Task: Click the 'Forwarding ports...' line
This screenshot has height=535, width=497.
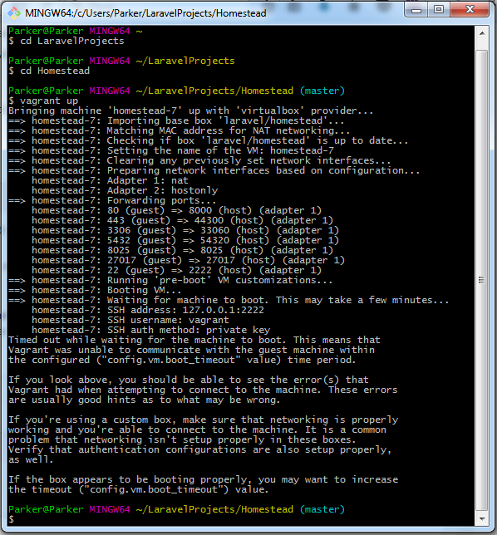Action: 112,200
